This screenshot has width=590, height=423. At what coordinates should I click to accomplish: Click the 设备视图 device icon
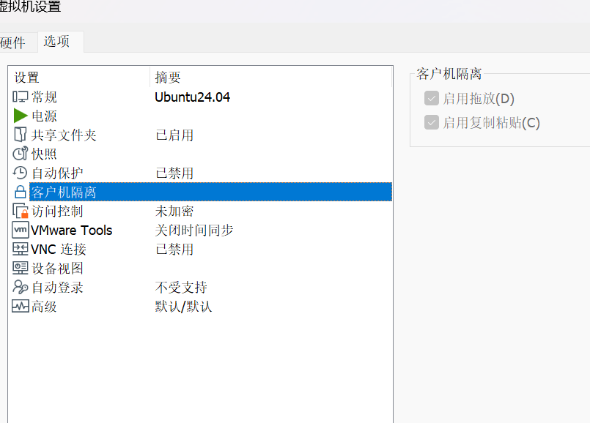[x=21, y=269]
